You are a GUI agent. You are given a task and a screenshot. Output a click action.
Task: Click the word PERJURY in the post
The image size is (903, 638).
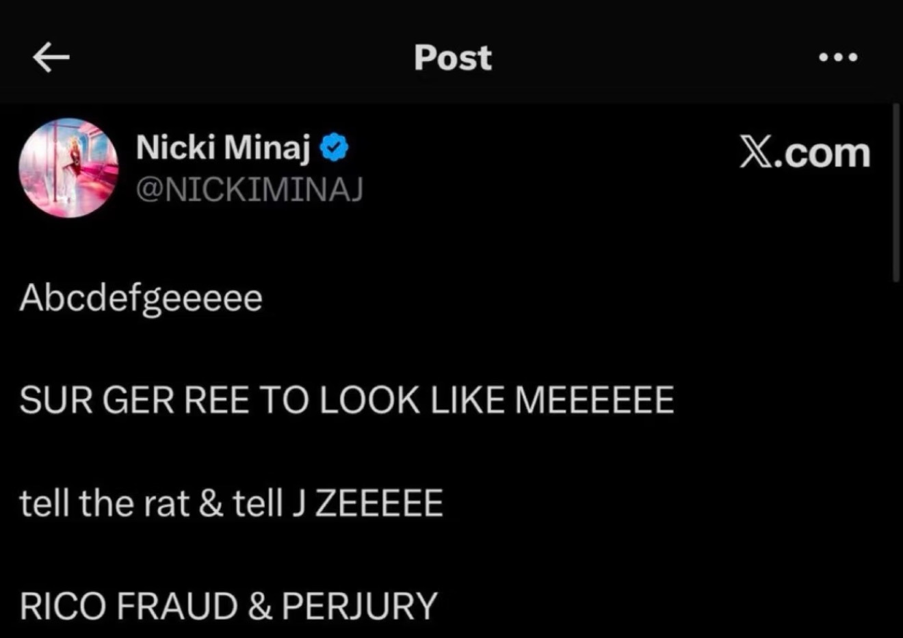point(359,607)
